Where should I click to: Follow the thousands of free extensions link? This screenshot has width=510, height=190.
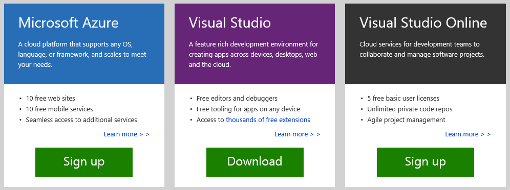(x=268, y=120)
